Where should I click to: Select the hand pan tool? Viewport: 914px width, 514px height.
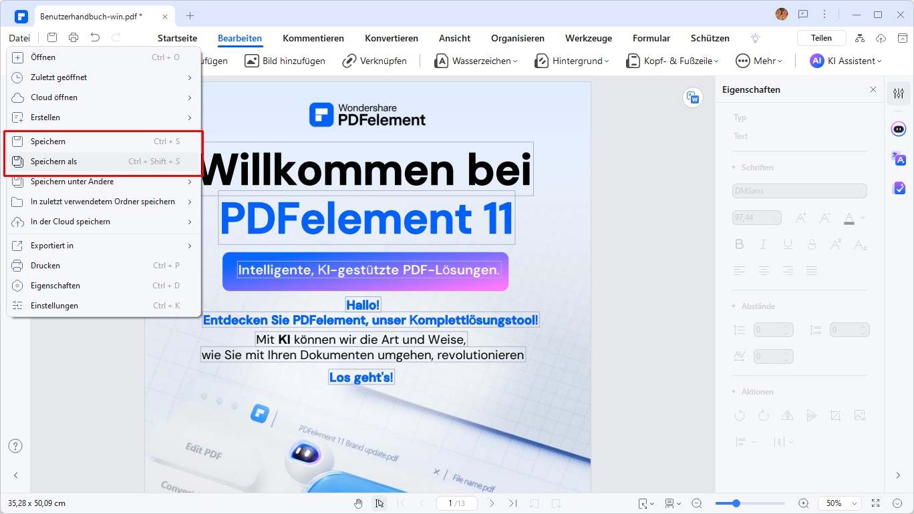click(x=359, y=503)
